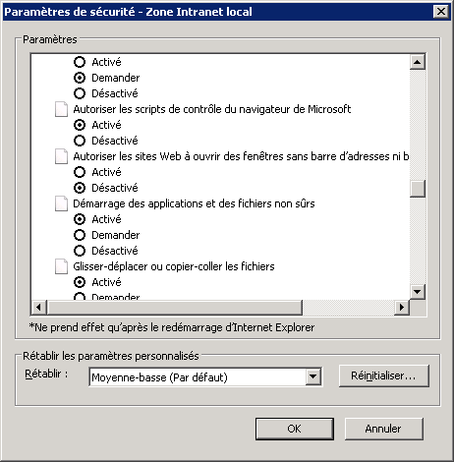Click the page icon beside Microsoft browser control scripts

61,109
